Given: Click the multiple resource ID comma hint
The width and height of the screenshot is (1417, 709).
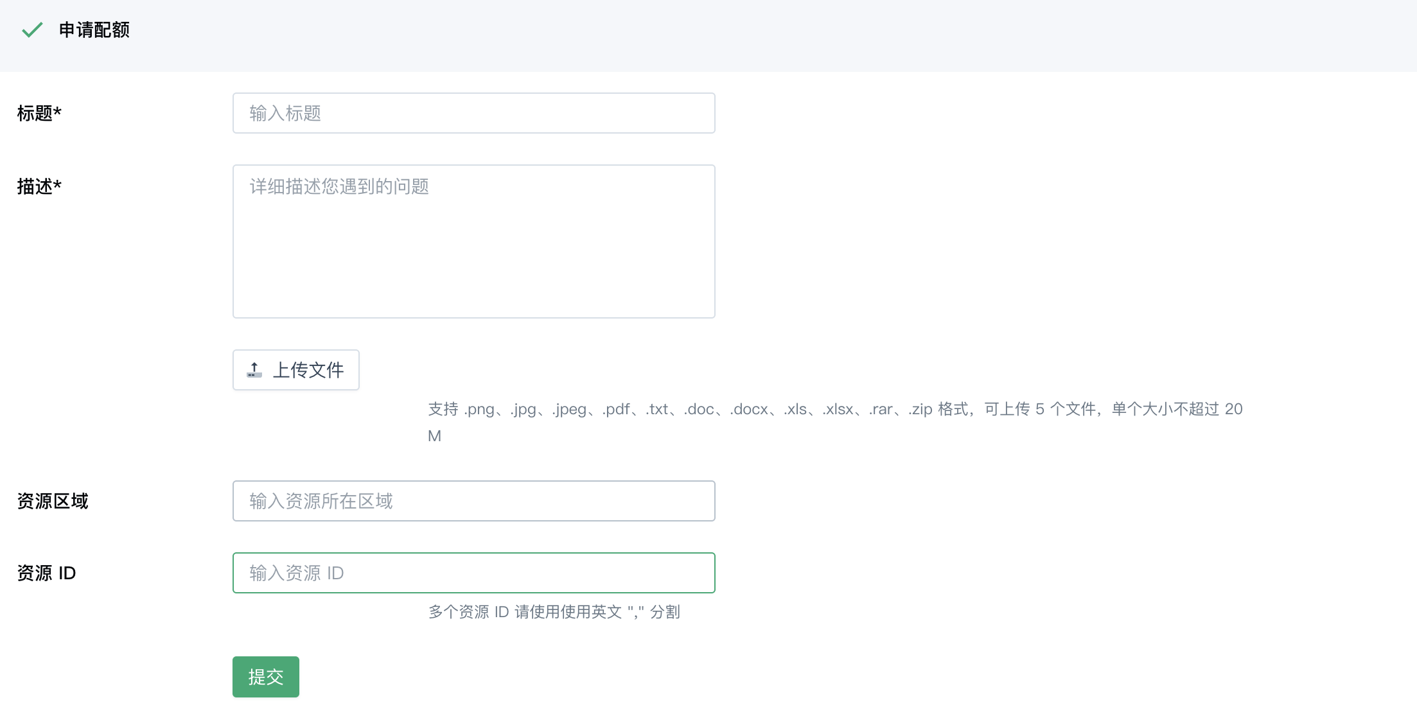Looking at the screenshot, I should (554, 612).
